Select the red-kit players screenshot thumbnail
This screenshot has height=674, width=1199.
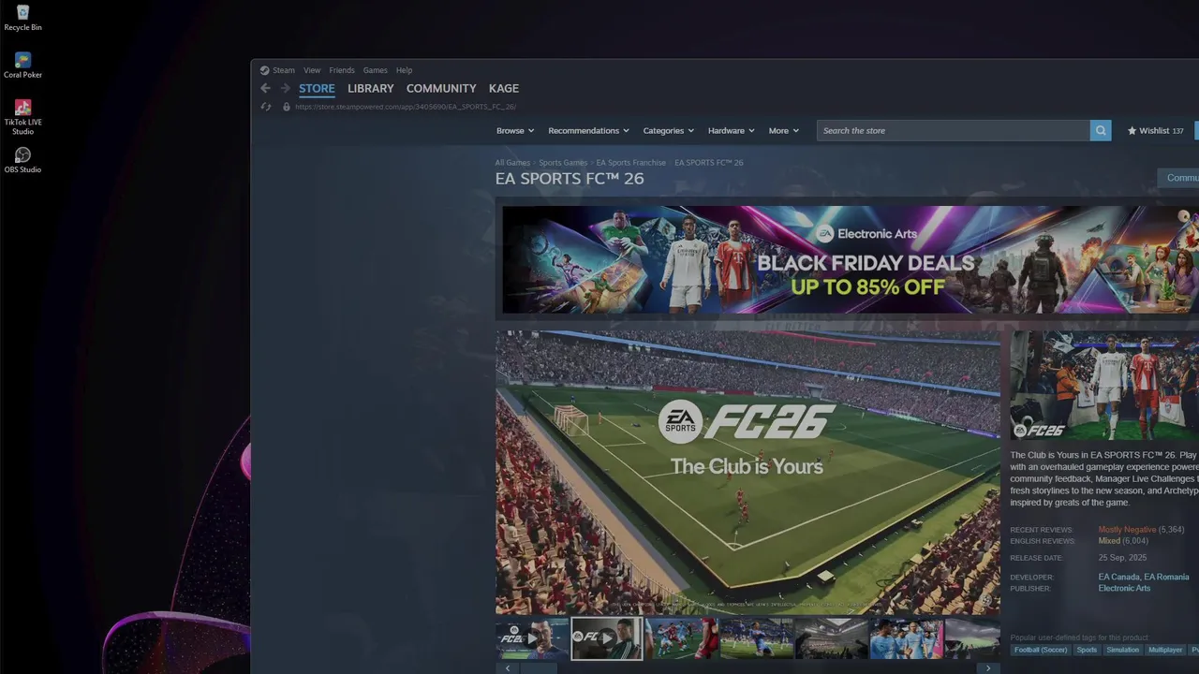pyautogui.click(x=682, y=638)
